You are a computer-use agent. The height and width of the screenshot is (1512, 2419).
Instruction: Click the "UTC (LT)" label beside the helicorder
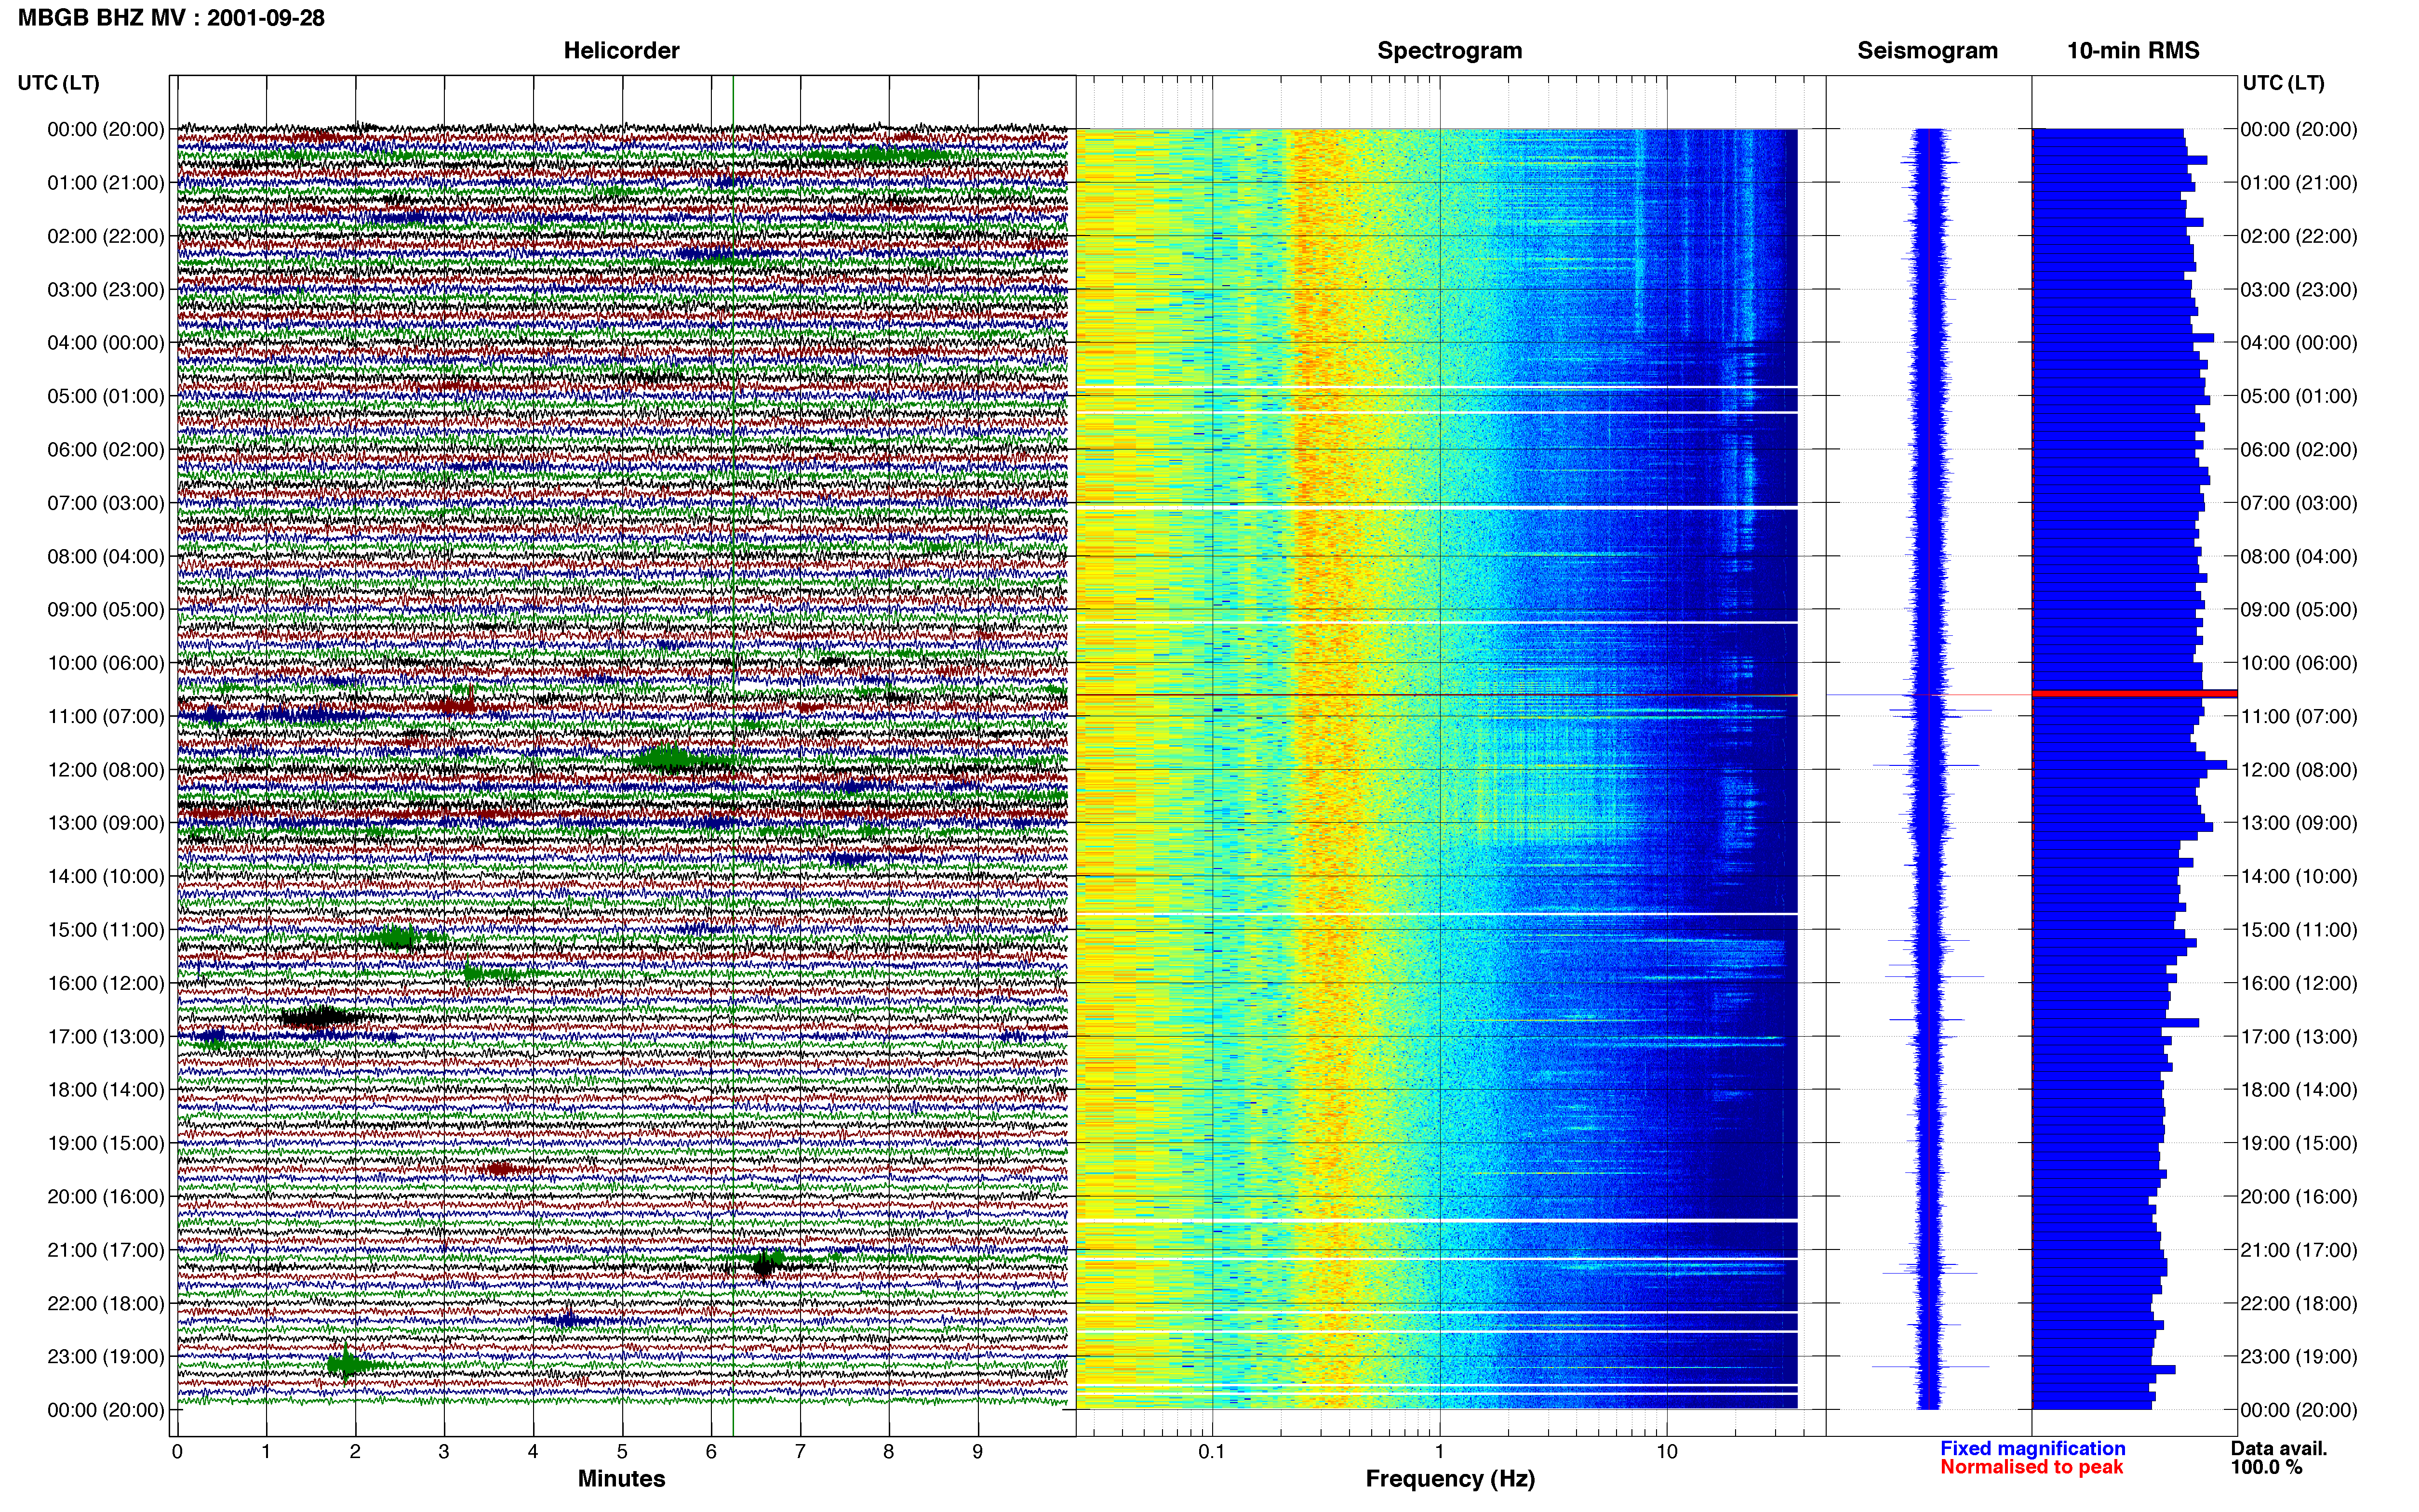pos(58,83)
